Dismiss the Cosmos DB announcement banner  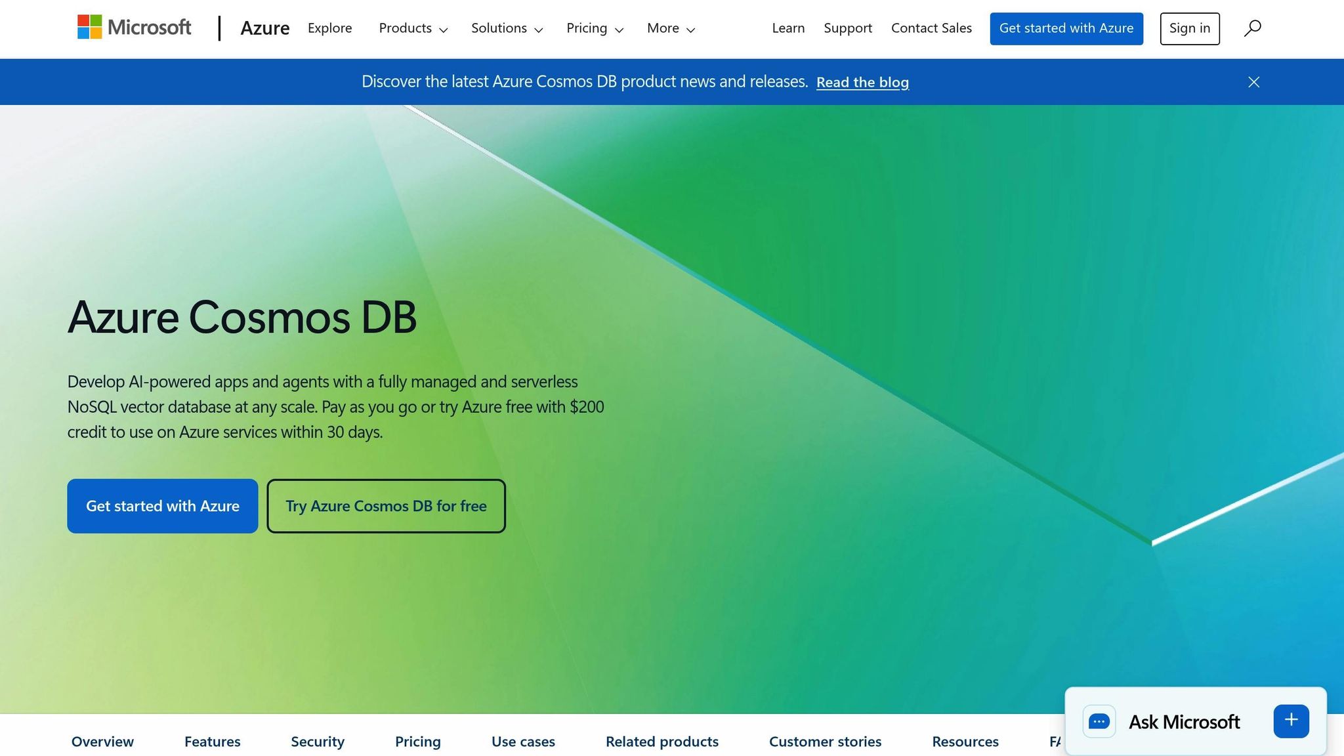1253,81
